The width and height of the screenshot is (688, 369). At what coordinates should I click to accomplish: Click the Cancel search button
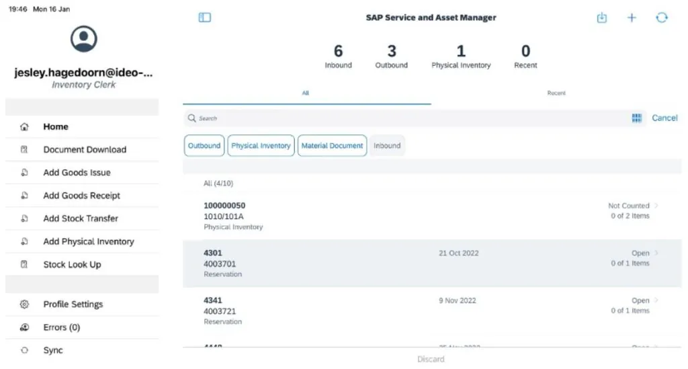664,118
